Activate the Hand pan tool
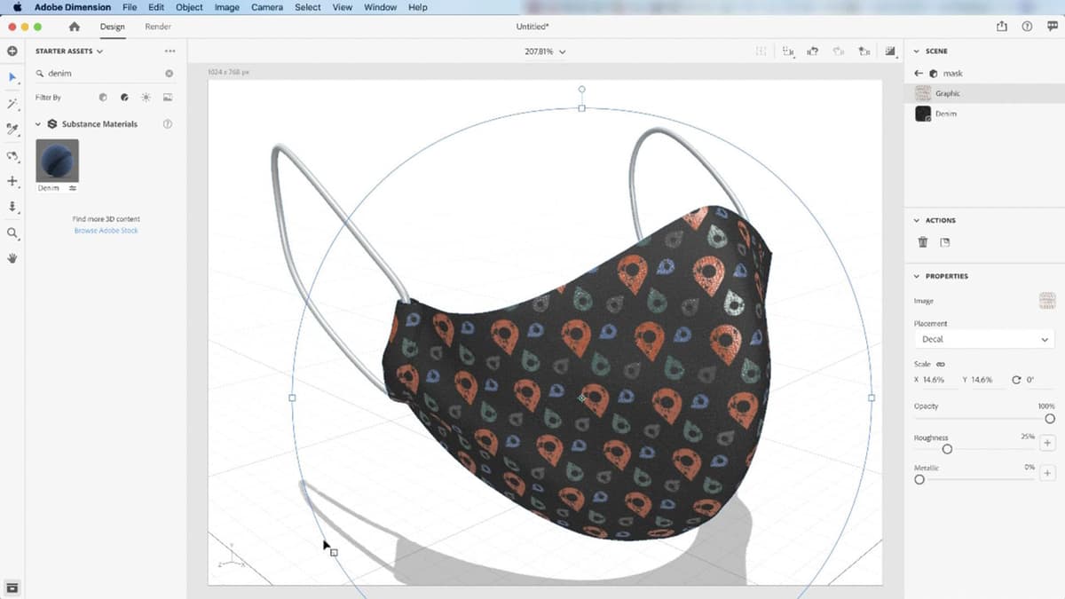 click(x=12, y=258)
